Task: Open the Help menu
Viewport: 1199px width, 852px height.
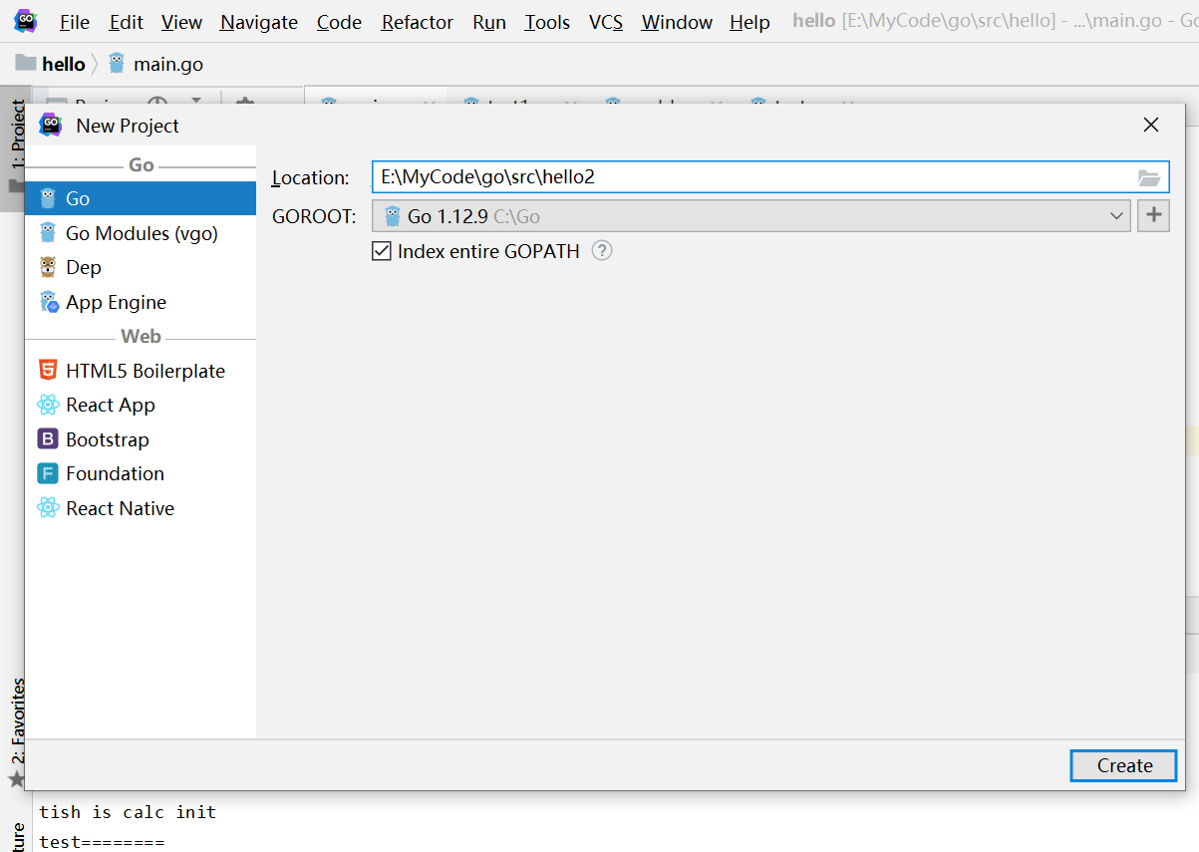Action: click(x=749, y=22)
